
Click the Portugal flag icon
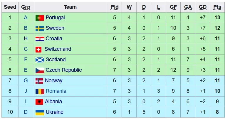coord(40,18)
